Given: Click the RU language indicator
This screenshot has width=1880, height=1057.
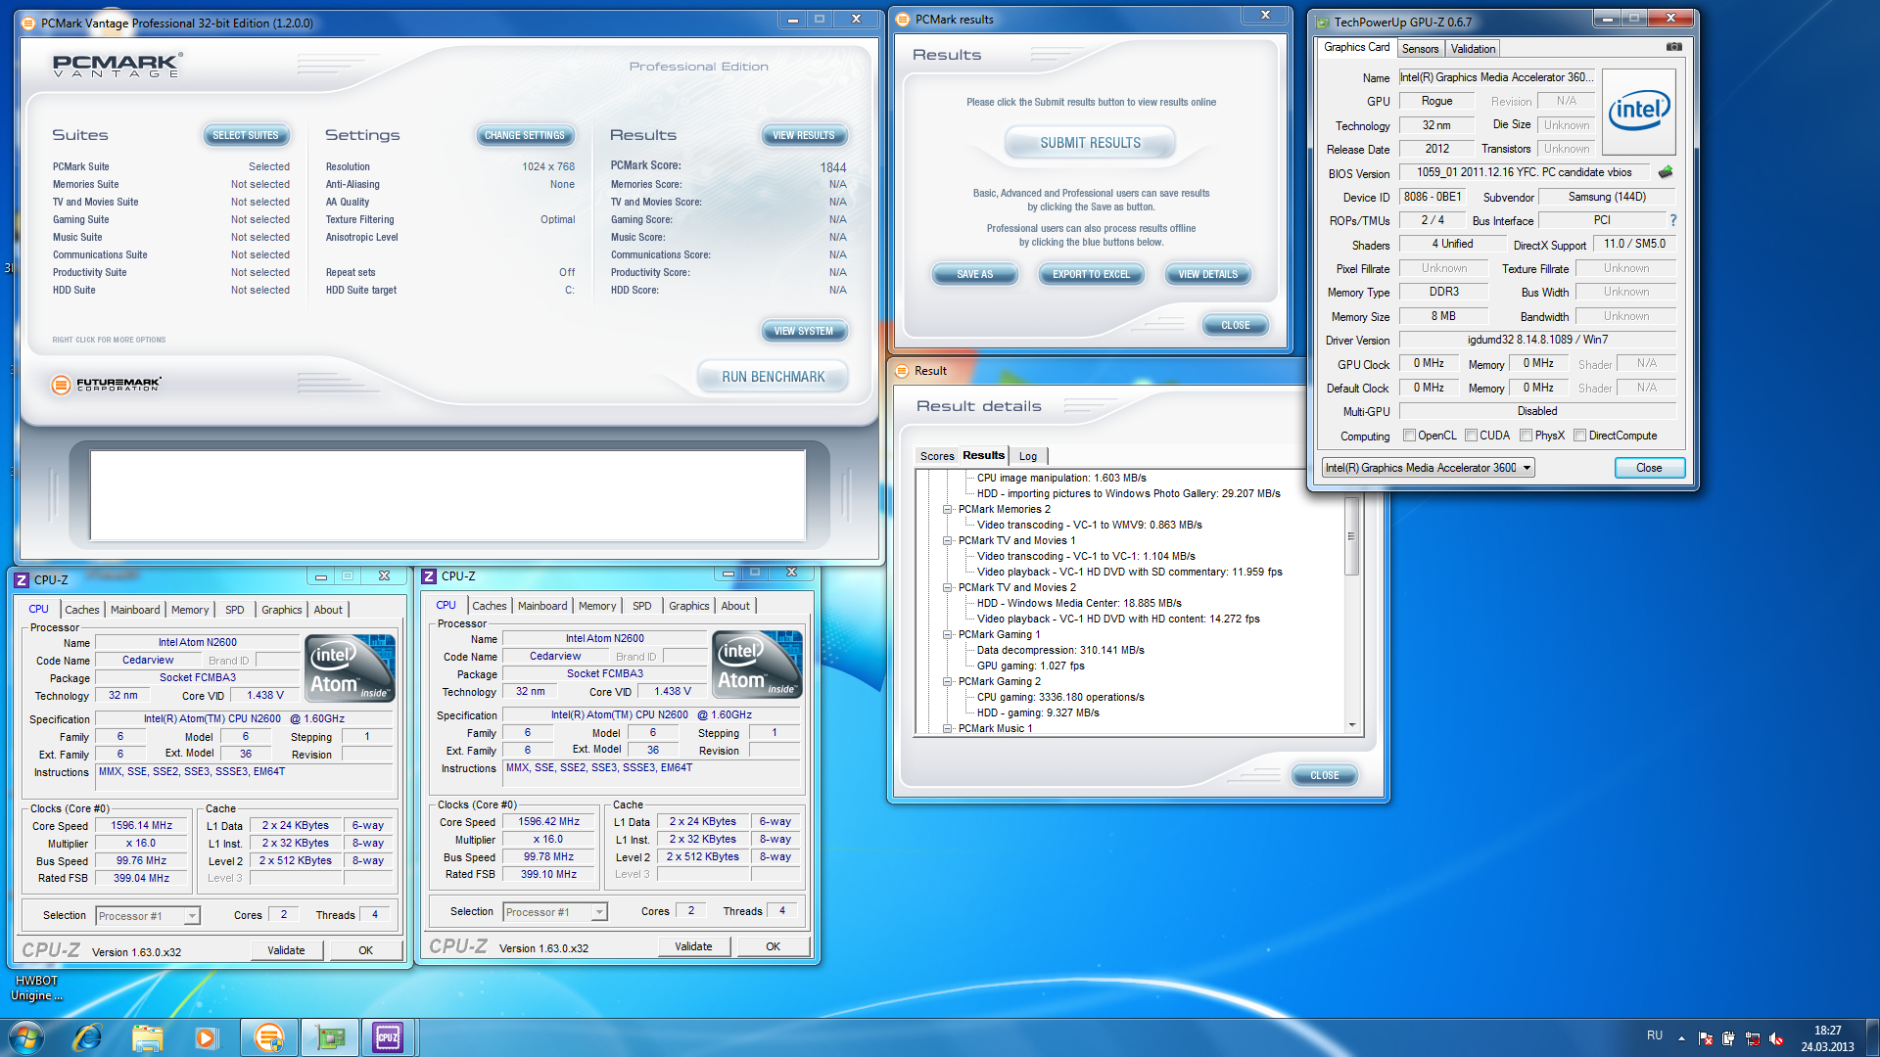Looking at the screenshot, I should coord(1655,1035).
